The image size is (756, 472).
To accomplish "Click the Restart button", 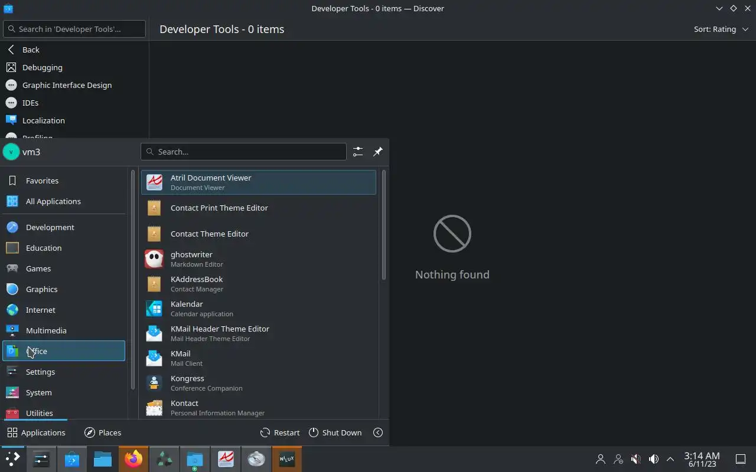I will [x=280, y=432].
